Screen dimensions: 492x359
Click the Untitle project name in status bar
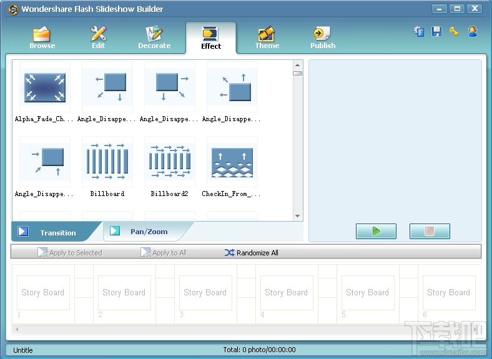tap(23, 350)
